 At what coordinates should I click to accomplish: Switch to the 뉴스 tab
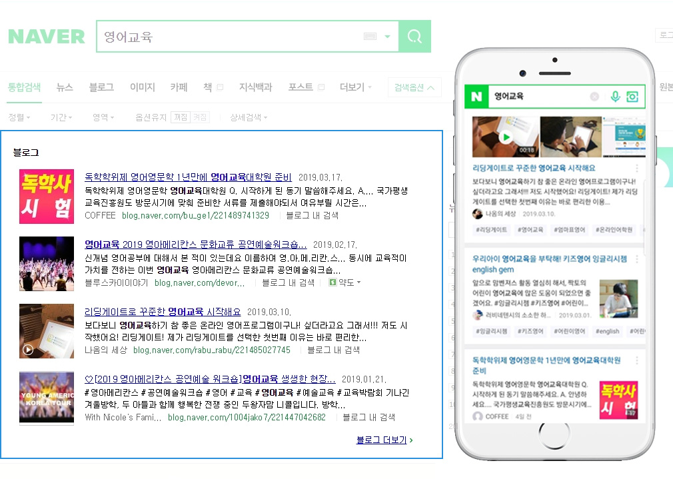pyautogui.click(x=65, y=87)
